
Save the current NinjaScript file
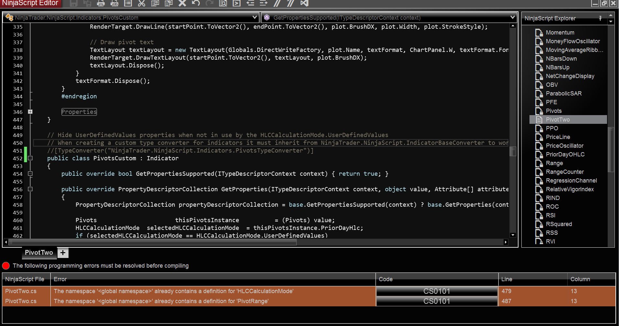point(74,4)
